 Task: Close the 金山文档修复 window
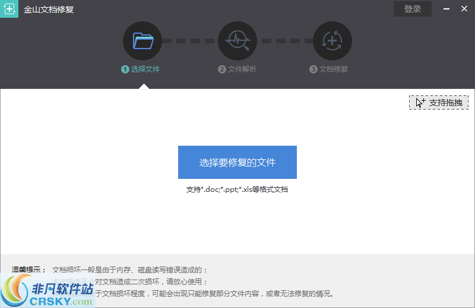point(464,9)
